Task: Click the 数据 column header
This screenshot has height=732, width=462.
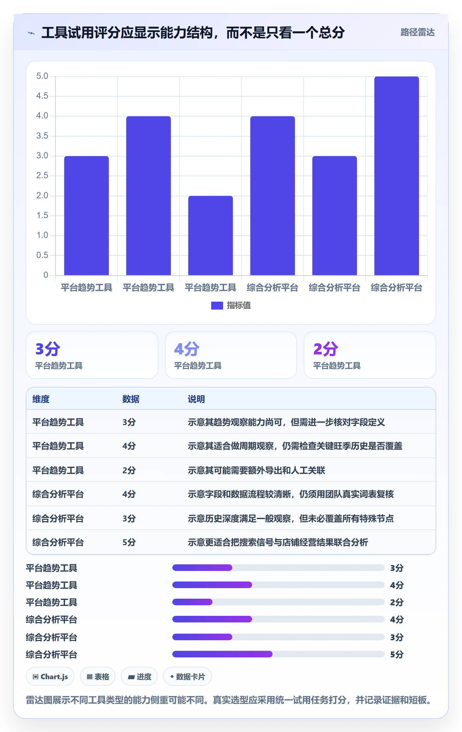Action: click(131, 399)
